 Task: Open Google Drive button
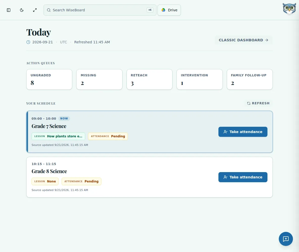pyautogui.click(x=169, y=10)
